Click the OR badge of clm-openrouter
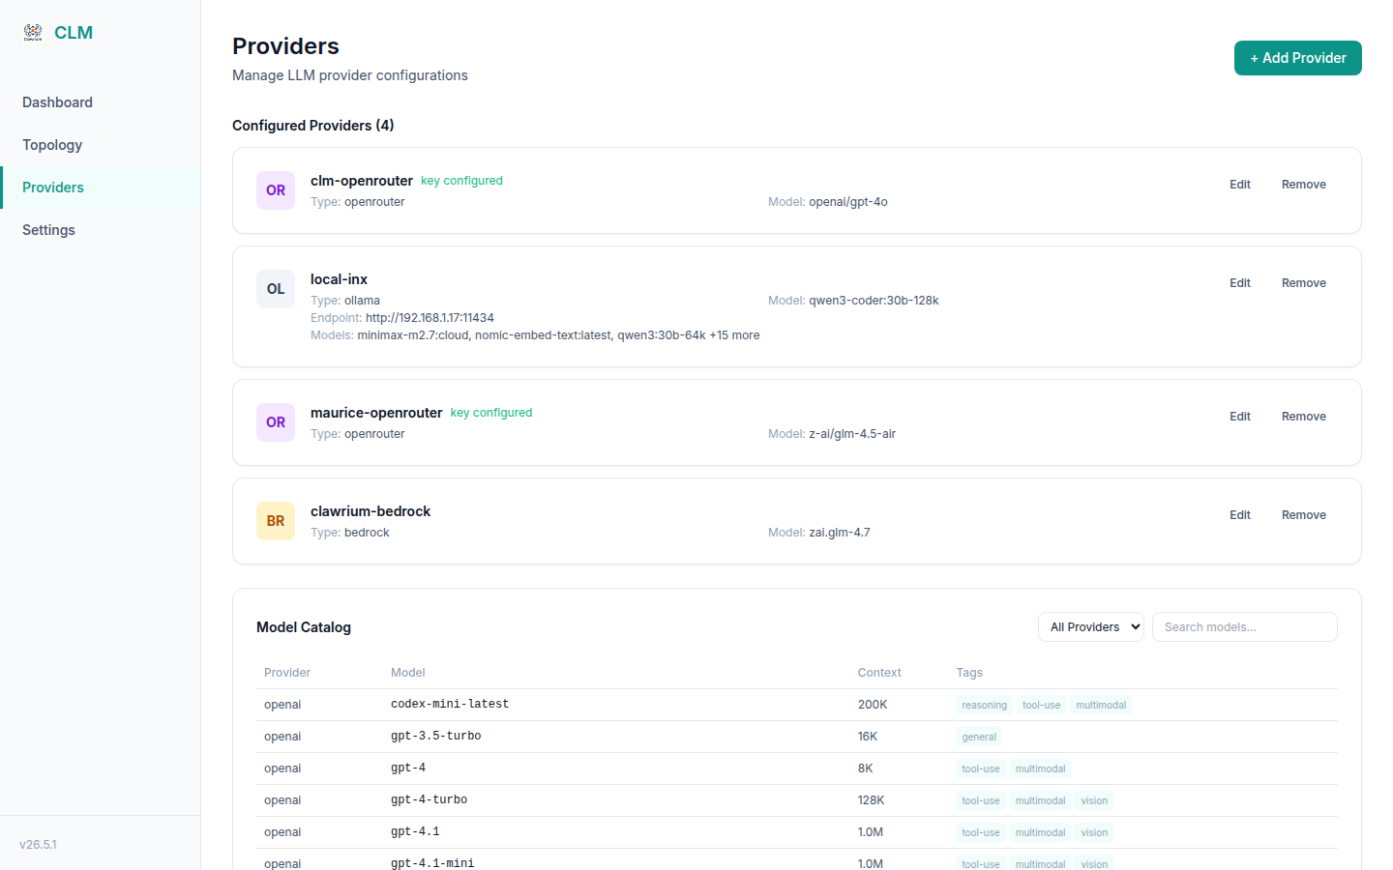Image resolution: width=1393 pixels, height=870 pixels. [276, 190]
